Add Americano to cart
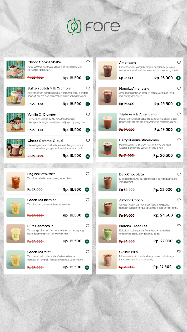 tap(178, 78)
